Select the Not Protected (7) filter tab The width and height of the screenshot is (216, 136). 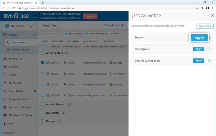click(x=91, y=41)
